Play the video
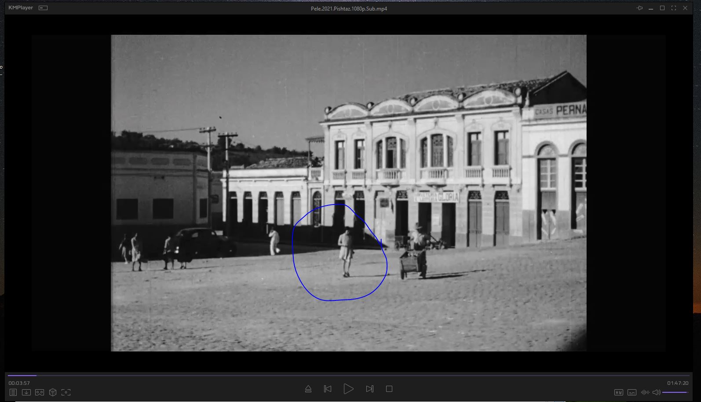 (x=348, y=389)
